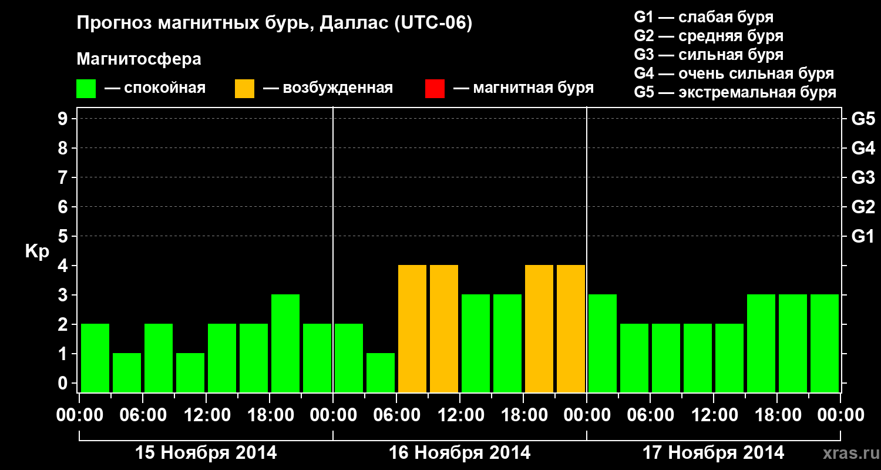Click the '12:00' time label under 17 Ноября
881x470 pixels.
click(x=714, y=415)
